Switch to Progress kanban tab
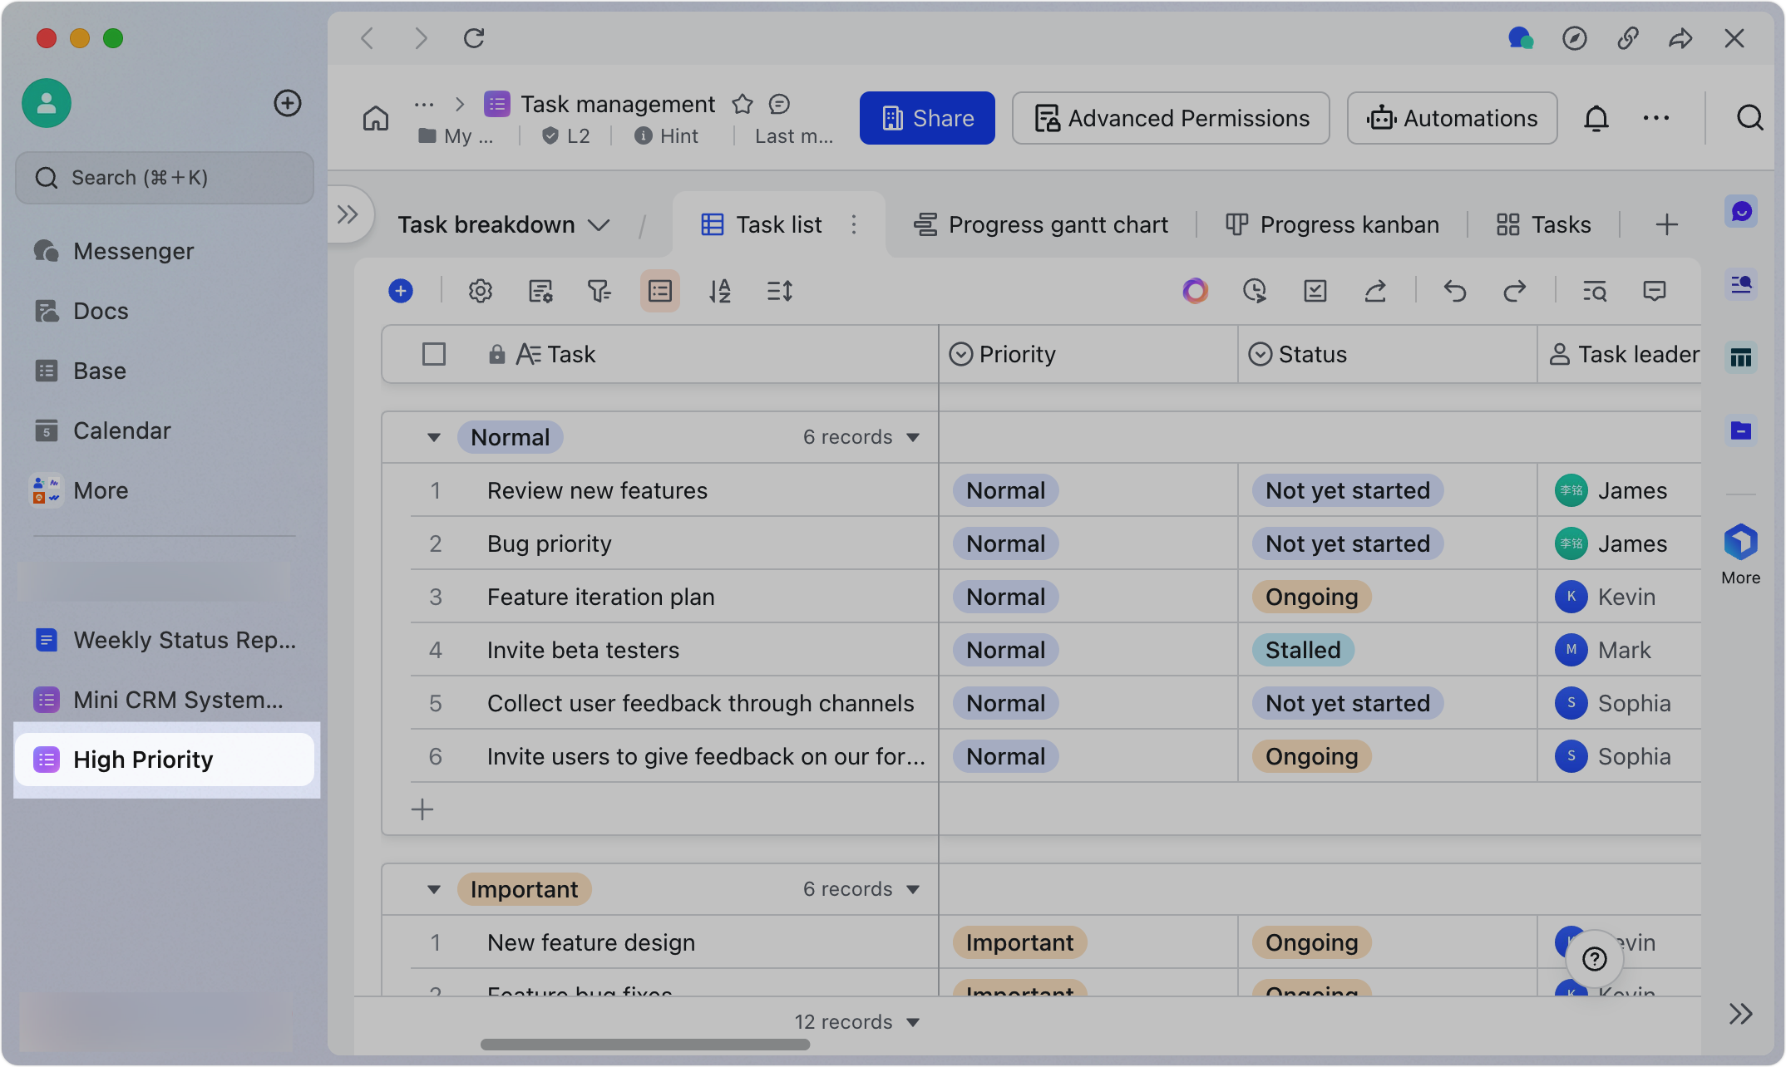1786x1067 pixels. [1332, 224]
